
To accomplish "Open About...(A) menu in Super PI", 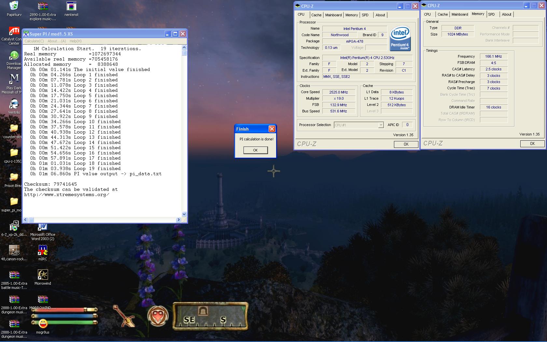I will point(57,41).
